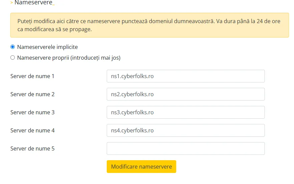The width and height of the screenshot is (294, 184).
Task: Click the yellow propagation notice text
Action: (149, 25)
